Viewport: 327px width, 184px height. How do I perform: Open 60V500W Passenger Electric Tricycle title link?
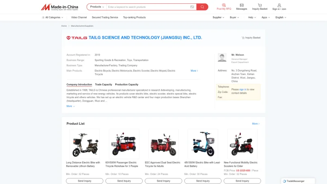point(122,164)
